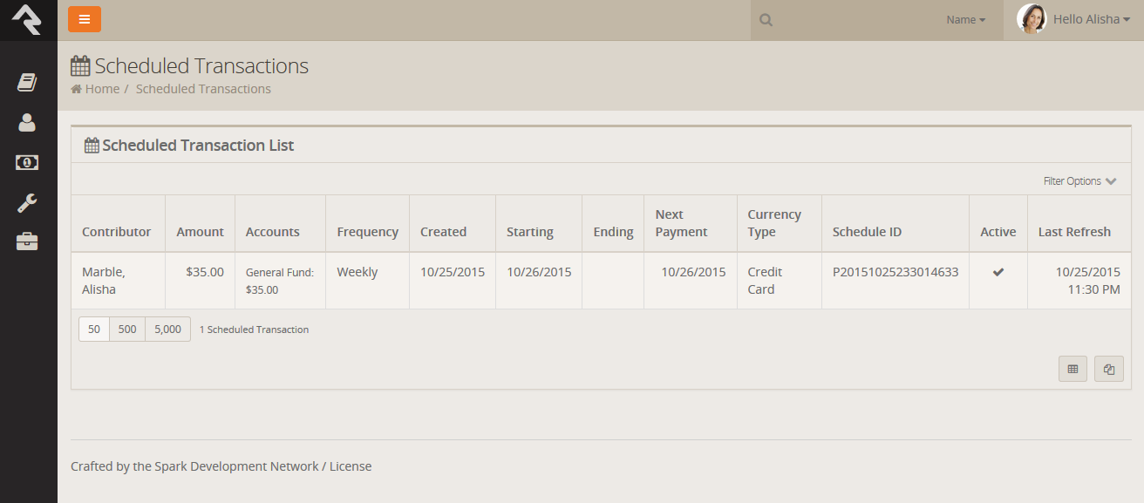Open the Name search type dropdown
Image resolution: width=1144 pixels, height=503 pixels.
click(x=965, y=20)
